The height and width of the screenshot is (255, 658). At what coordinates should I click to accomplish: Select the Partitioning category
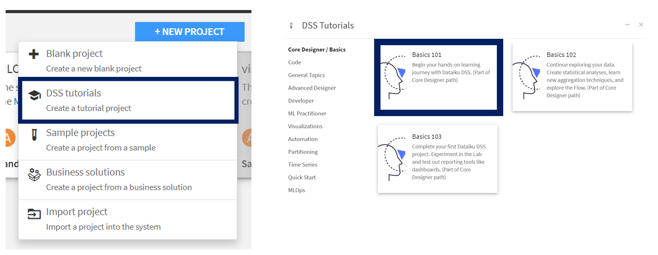point(303,152)
